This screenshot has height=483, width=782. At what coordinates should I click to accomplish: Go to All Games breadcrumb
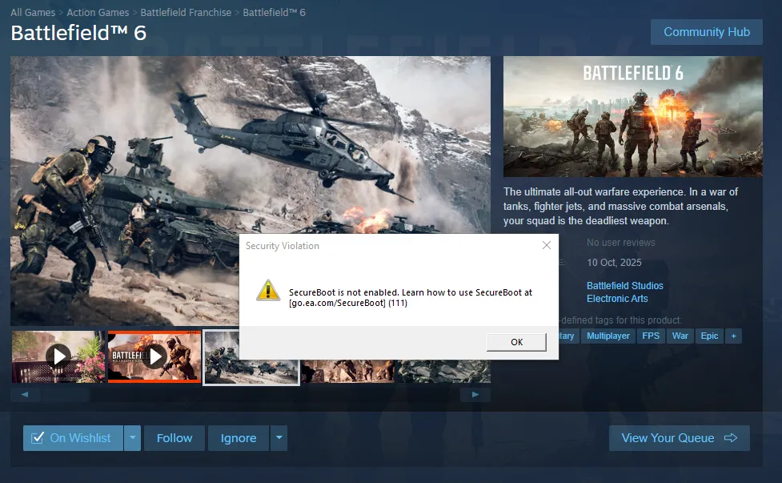[33, 13]
